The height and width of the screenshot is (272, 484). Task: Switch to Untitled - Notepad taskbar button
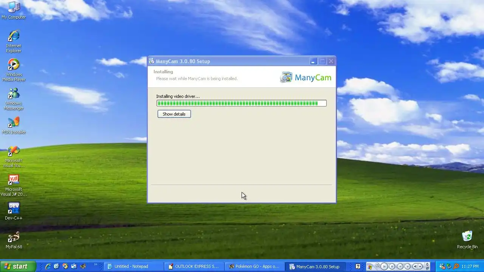134,266
